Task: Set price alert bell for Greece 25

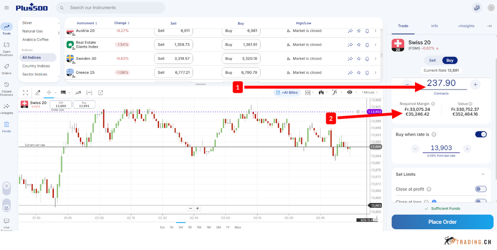Action: click(x=367, y=72)
